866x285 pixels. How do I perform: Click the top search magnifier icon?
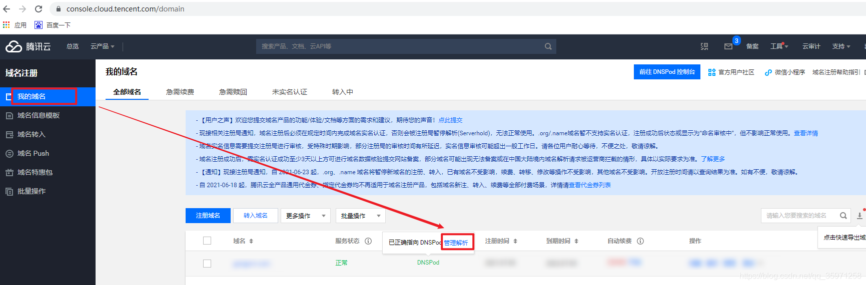548,46
